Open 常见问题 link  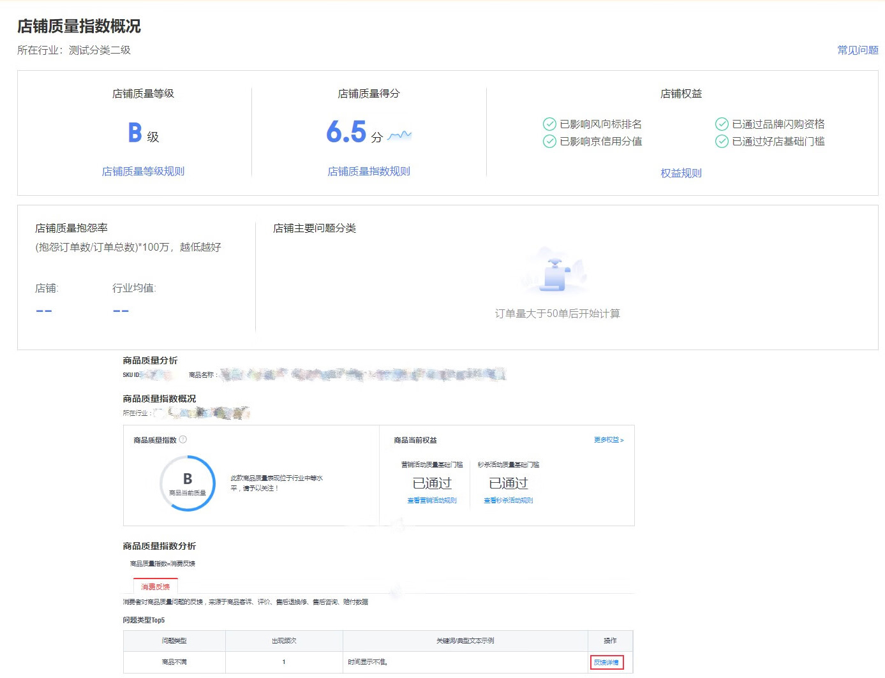click(x=858, y=50)
